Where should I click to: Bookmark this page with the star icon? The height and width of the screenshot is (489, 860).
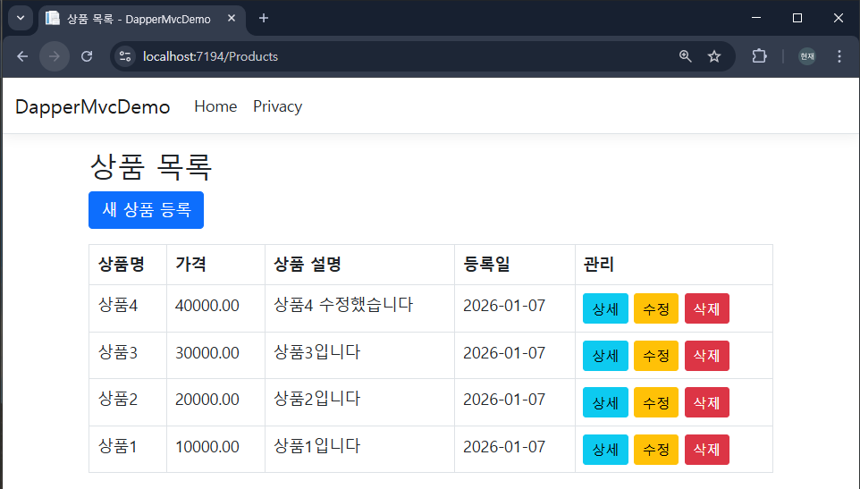point(714,56)
